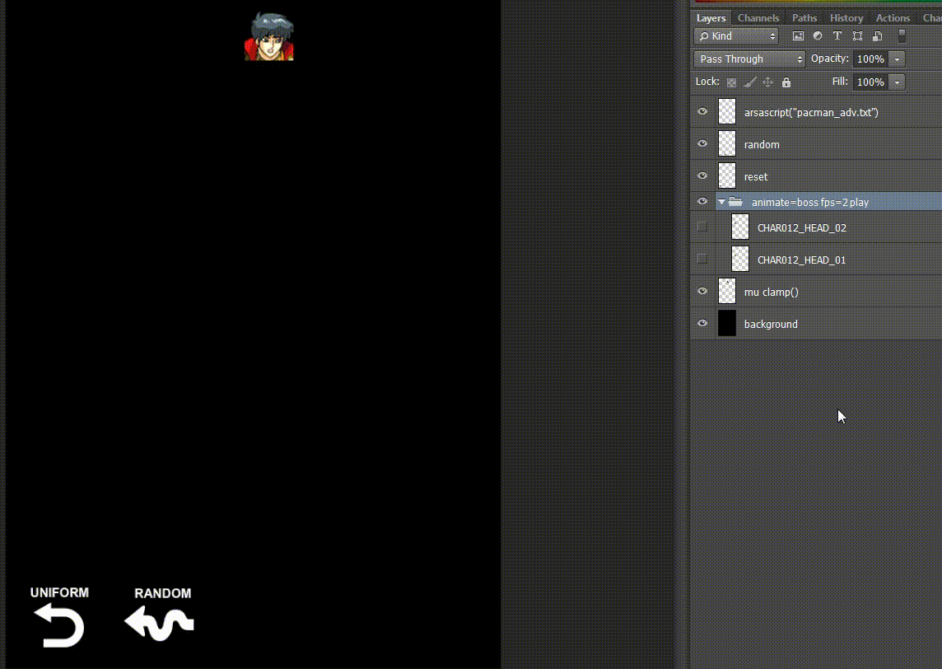Image resolution: width=942 pixels, height=669 pixels.
Task: Click the RANDOM squiggly arrow button
Action: pos(160,625)
